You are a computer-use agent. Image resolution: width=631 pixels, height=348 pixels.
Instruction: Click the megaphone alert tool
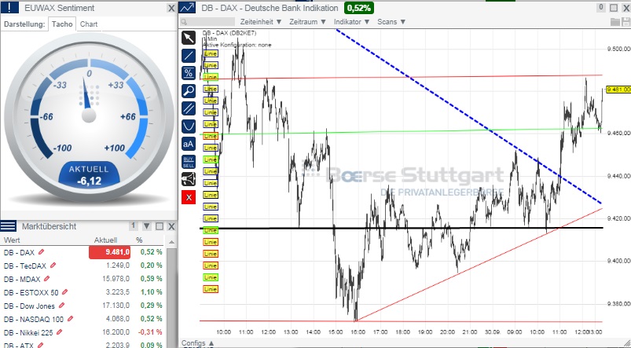tap(189, 179)
